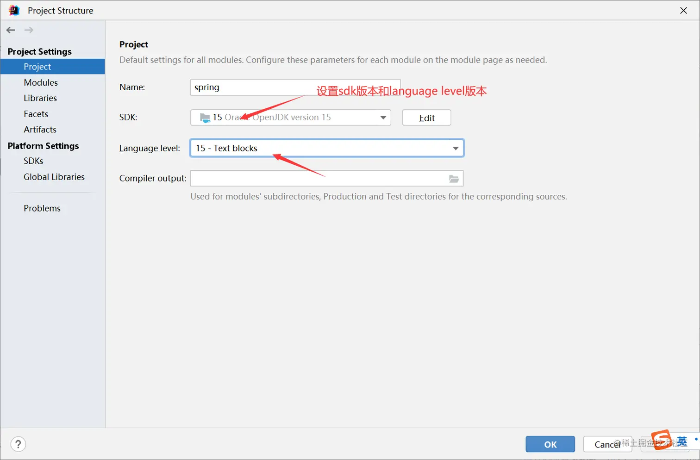Screen dimensions: 700x460
Task: Close the Project Structure dialog
Action: click(x=683, y=10)
